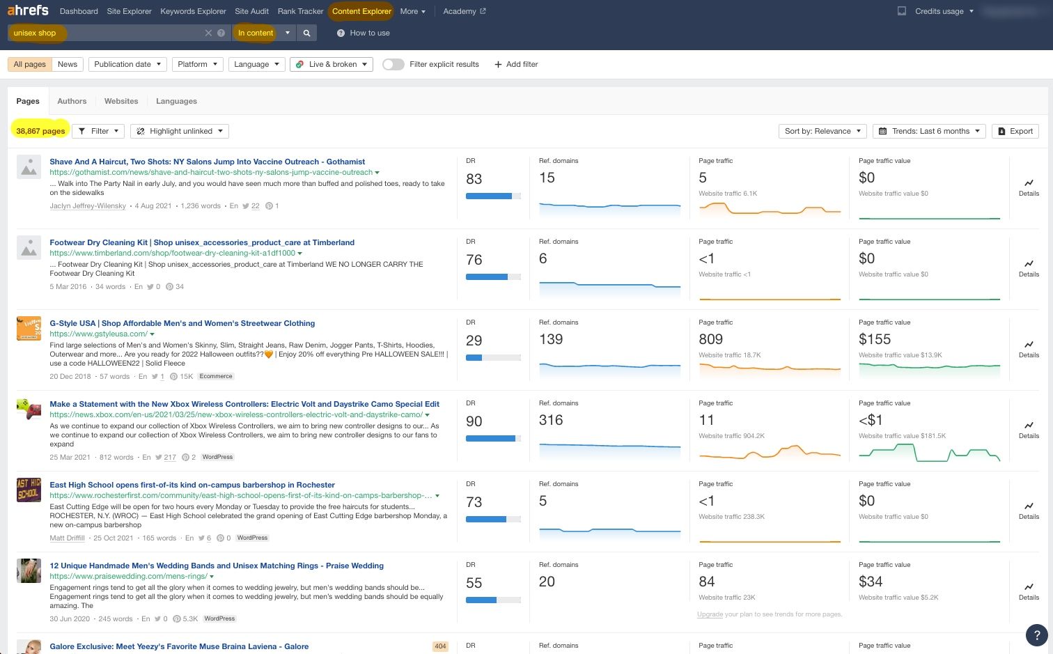Select the News filter
Screen dimensions: 1053x654
pyautogui.click(x=68, y=64)
